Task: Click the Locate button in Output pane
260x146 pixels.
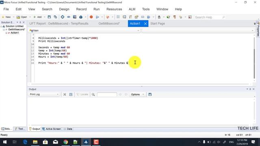Action: (x=82, y=94)
